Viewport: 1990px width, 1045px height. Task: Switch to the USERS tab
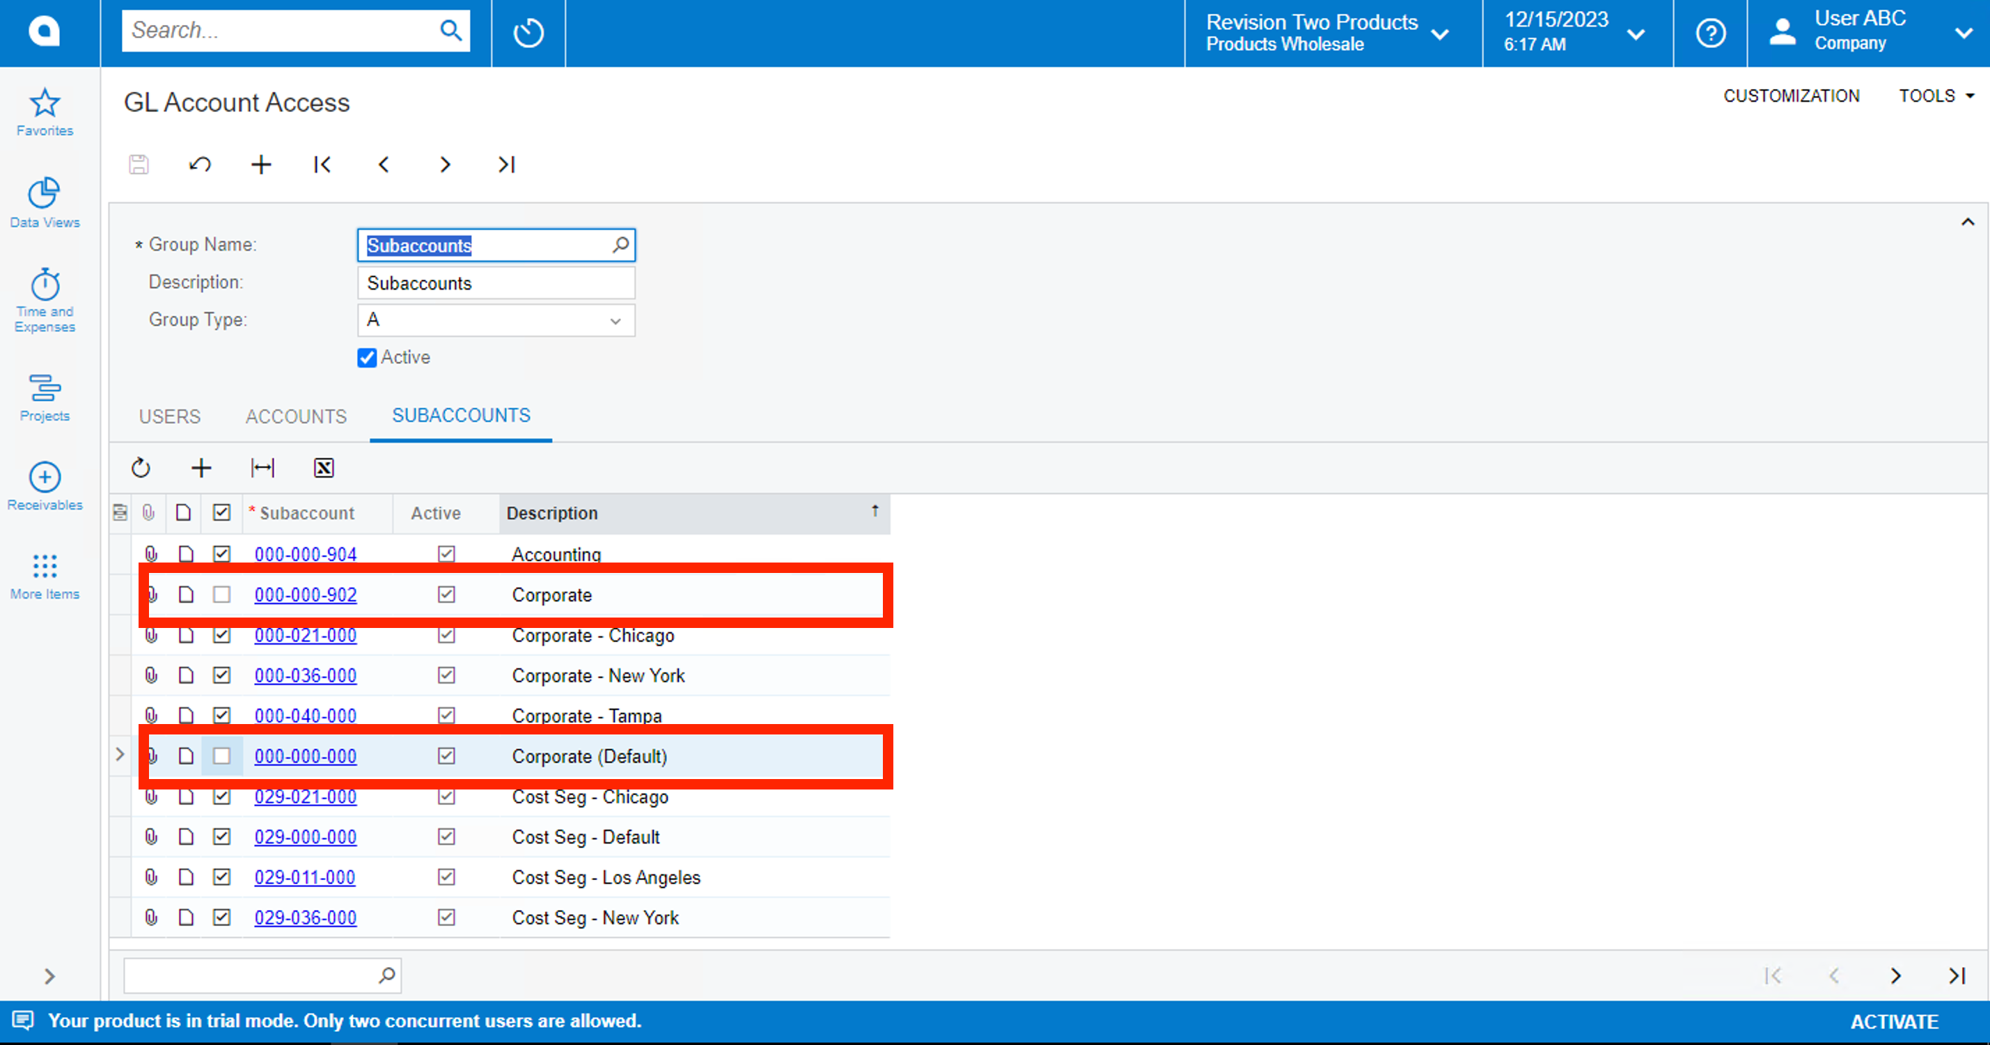point(169,416)
